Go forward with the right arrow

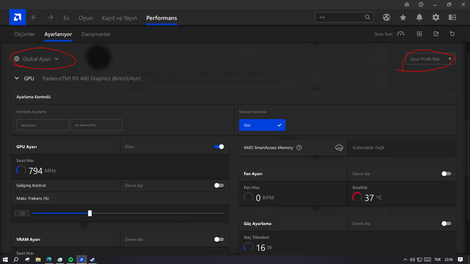[x=51, y=17]
